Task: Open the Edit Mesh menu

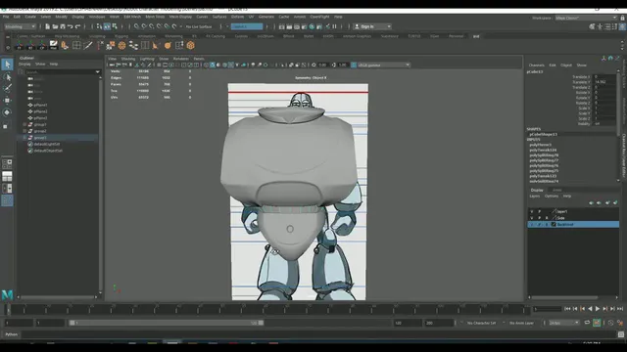Action: tap(132, 17)
